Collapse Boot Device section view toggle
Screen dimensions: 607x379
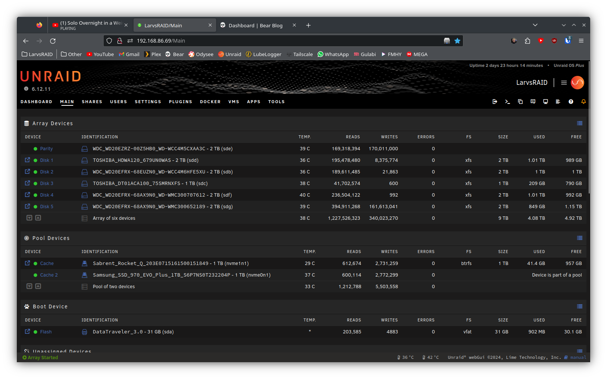(580, 306)
